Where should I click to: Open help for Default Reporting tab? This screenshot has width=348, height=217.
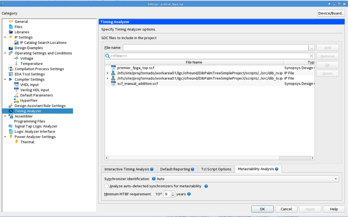pyautogui.click(x=192, y=169)
